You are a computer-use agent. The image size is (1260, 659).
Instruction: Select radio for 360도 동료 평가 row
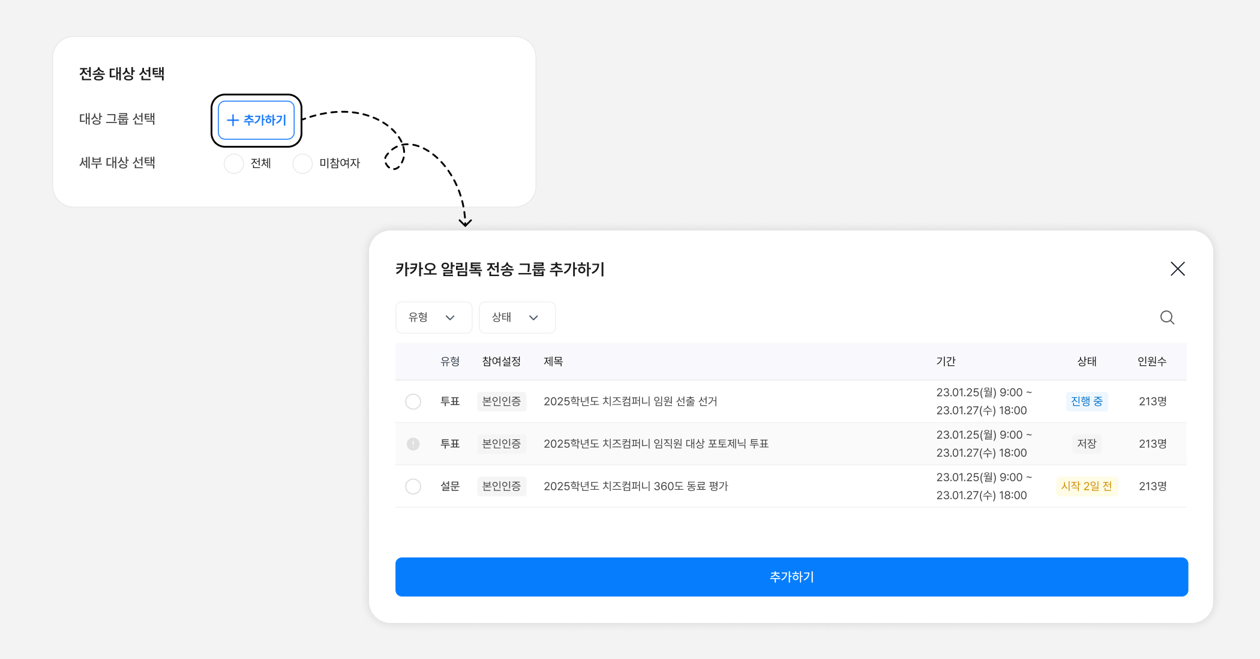coord(413,486)
